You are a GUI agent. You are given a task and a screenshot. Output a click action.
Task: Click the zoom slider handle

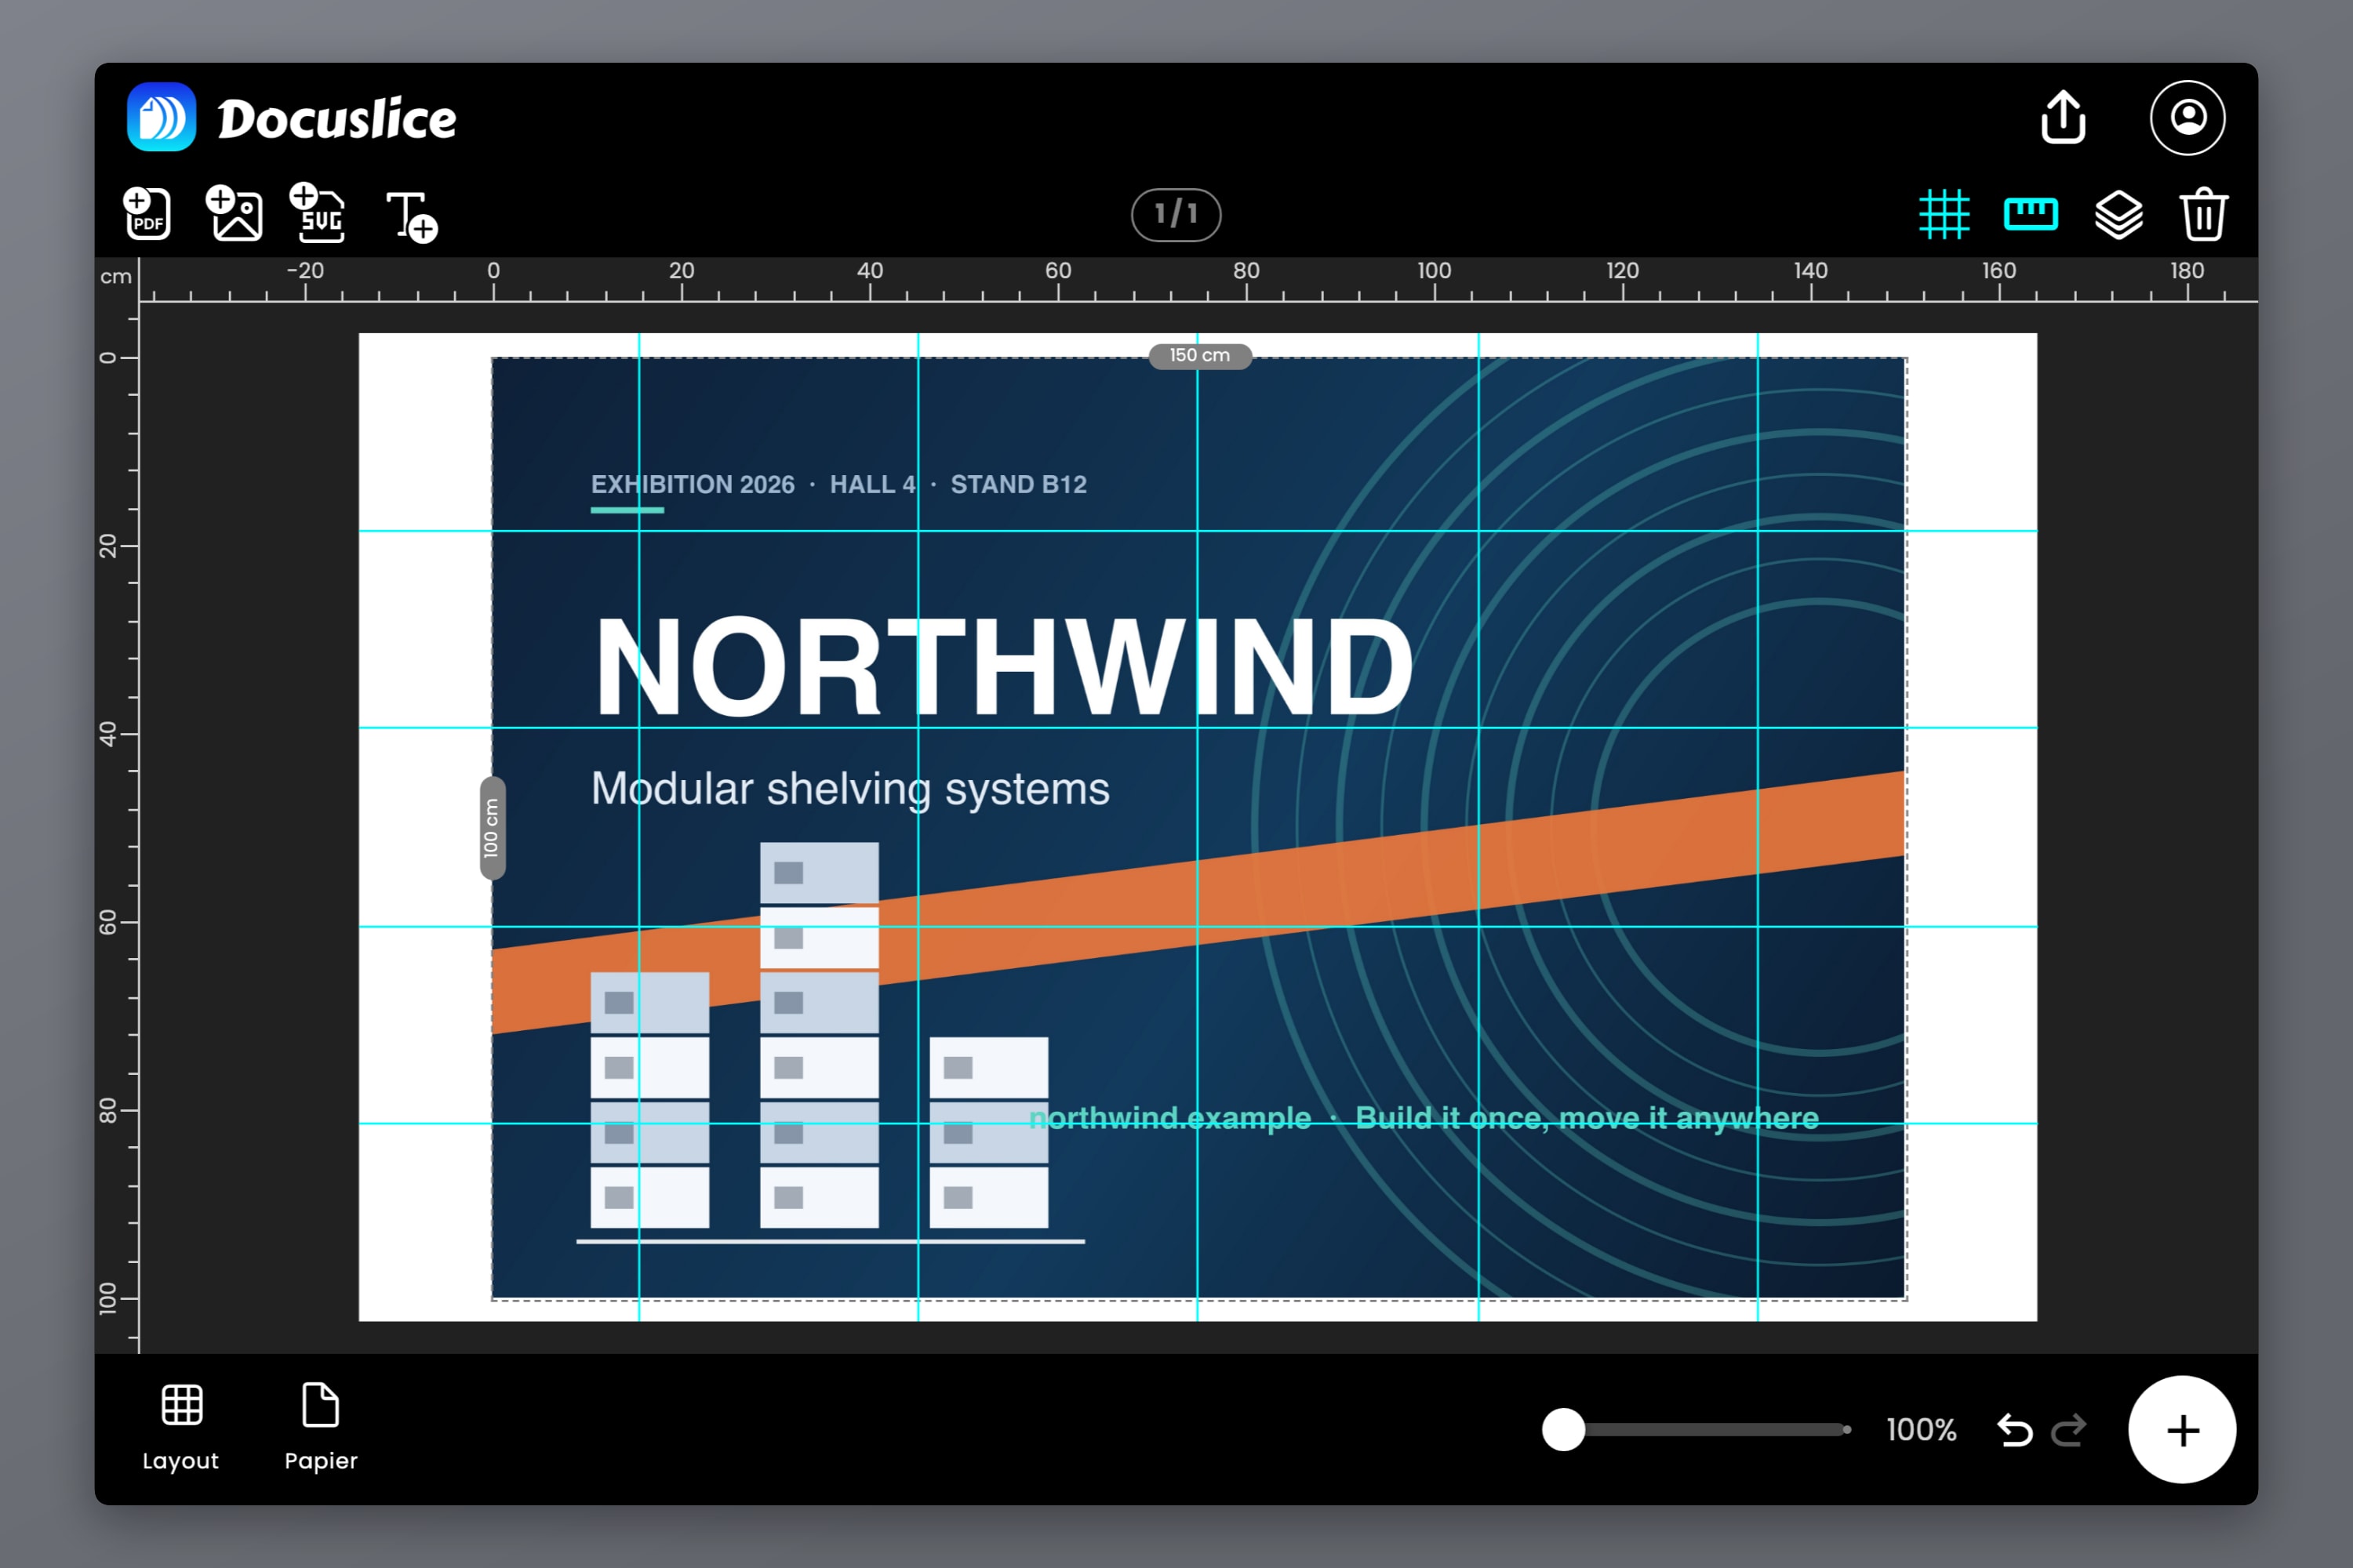(x=1564, y=1429)
